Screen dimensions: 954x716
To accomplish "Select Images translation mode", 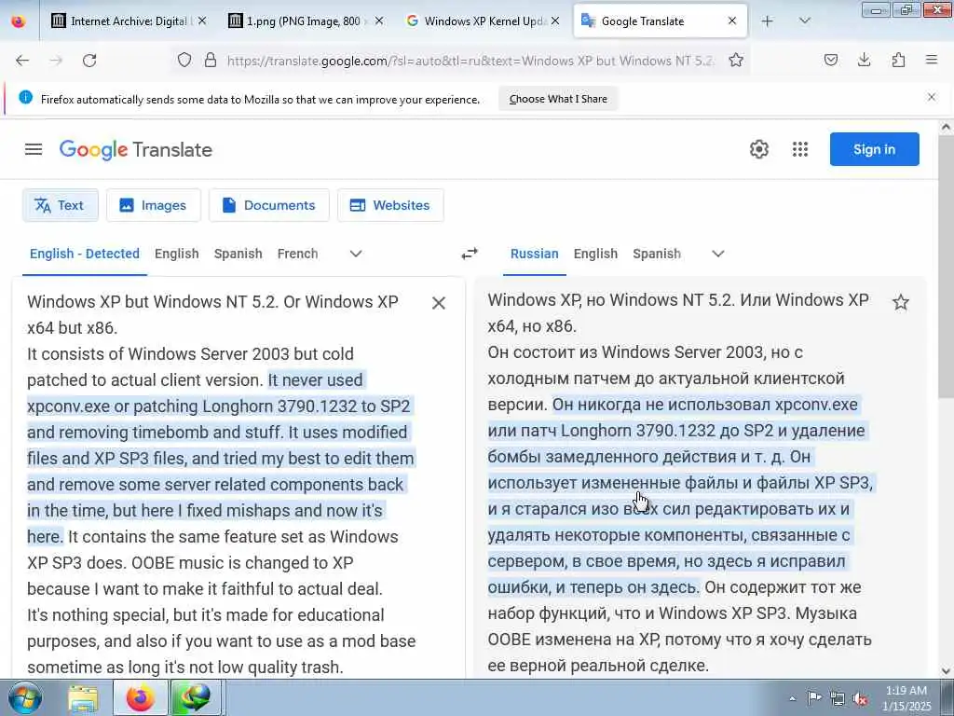I will tap(153, 205).
